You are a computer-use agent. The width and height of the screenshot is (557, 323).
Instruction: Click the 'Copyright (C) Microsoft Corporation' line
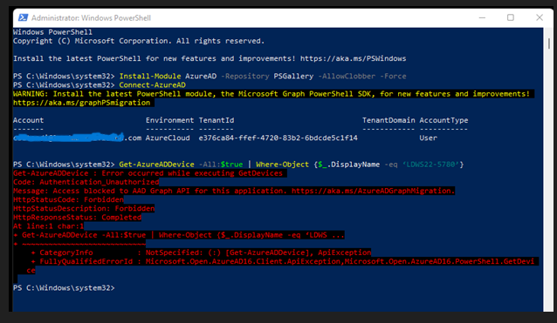point(139,41)
